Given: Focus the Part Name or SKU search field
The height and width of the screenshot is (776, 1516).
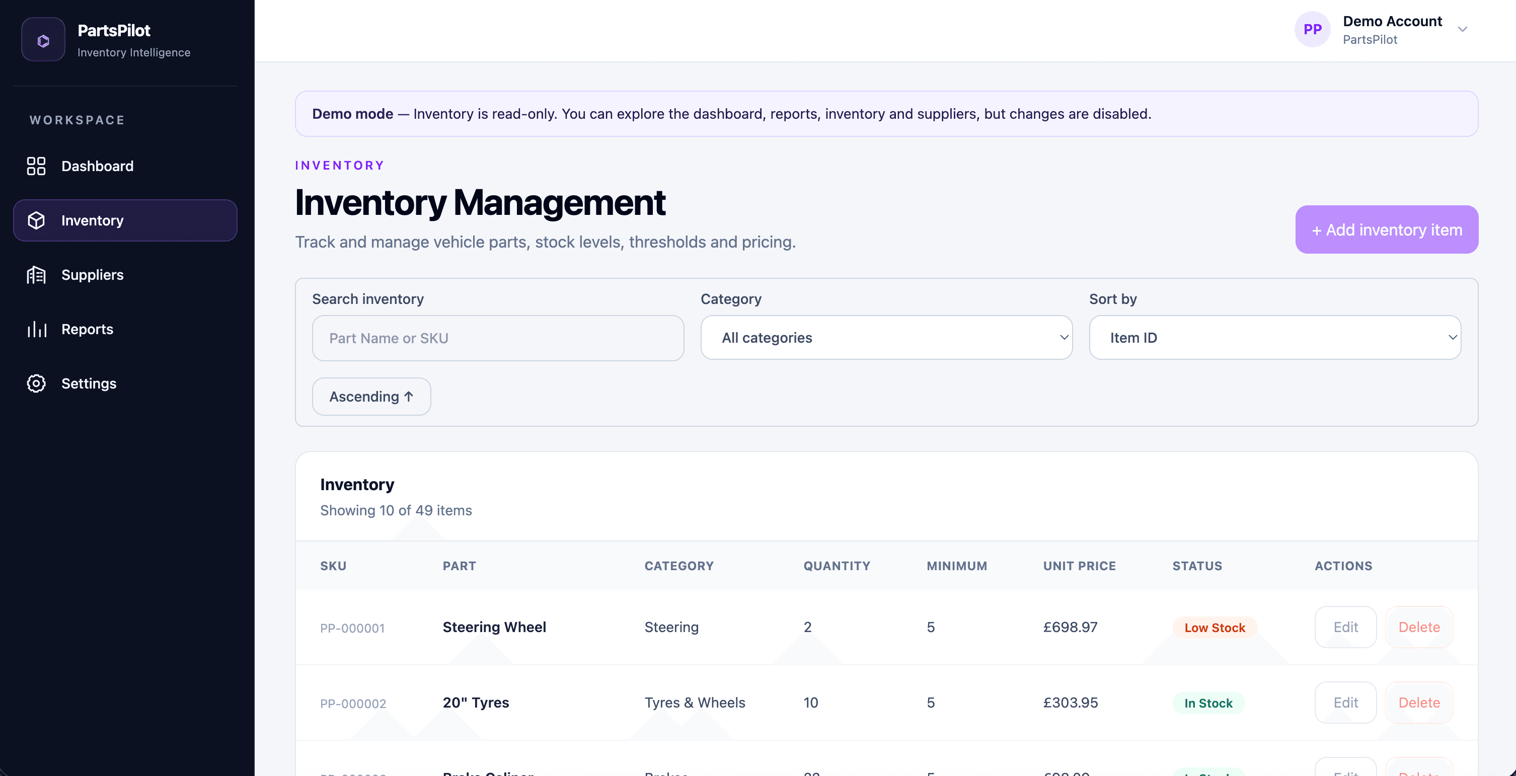Looking at the screenshot, I should click(498, 338).
